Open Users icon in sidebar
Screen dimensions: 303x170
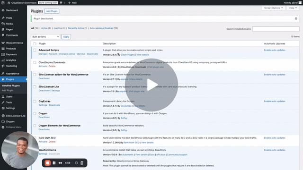tap(3, 96)
